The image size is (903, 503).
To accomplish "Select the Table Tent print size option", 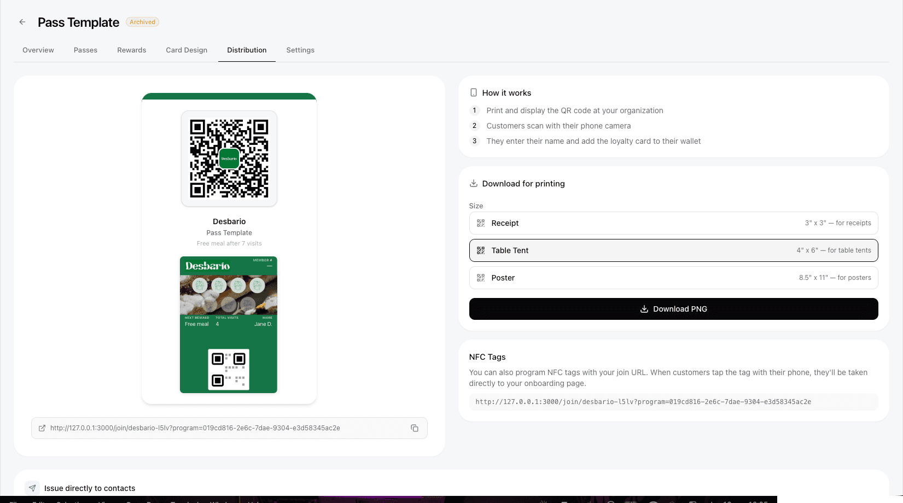I will click(673, 250).
